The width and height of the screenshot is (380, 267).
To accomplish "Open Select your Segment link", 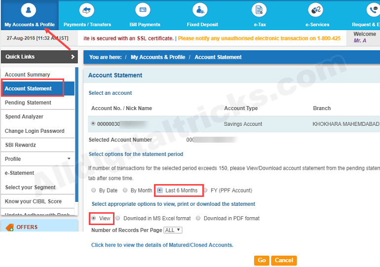I will 30,187.
